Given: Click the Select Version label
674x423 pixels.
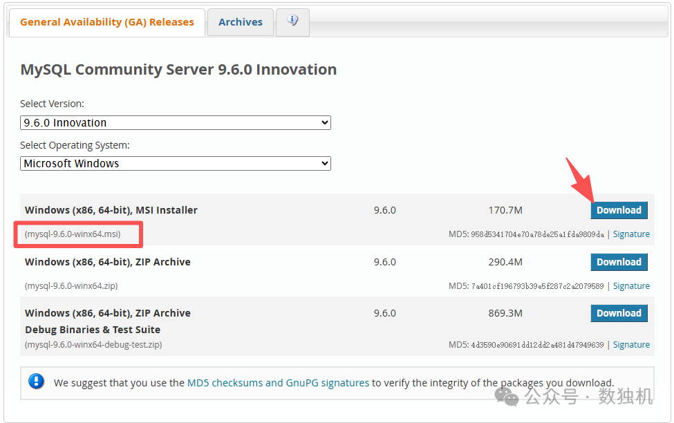Looking at the screenshot, I should pyautogui.click(x=52, y=104).
